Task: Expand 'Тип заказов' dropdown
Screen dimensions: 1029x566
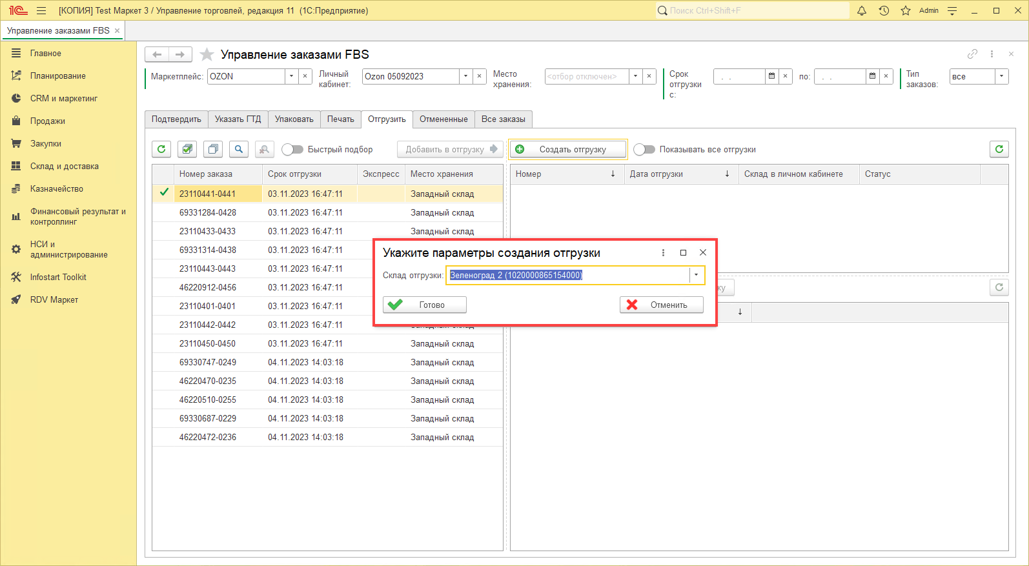Action: [1001, 76]
